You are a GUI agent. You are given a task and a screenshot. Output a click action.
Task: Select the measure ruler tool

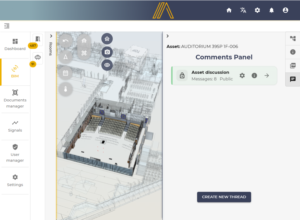click(x=84, y=53)
